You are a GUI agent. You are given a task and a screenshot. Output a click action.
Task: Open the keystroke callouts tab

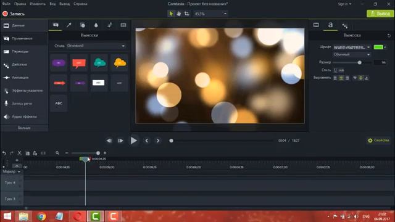click(123, 25)
